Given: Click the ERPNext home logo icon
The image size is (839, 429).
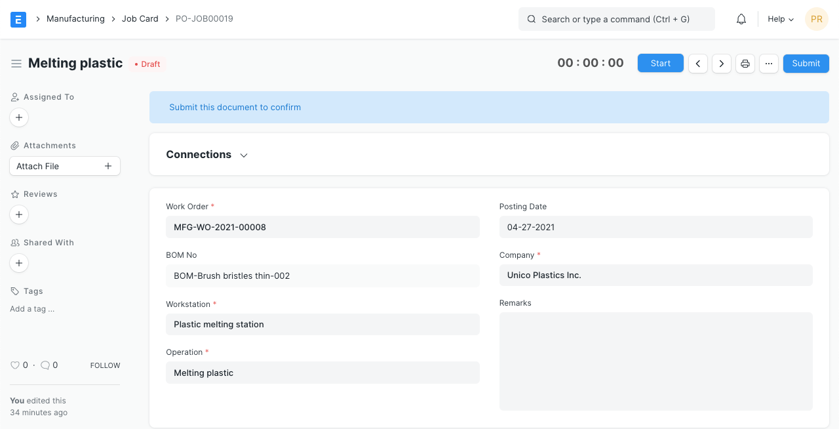Looking at the screenshot, I should (18, 19).
